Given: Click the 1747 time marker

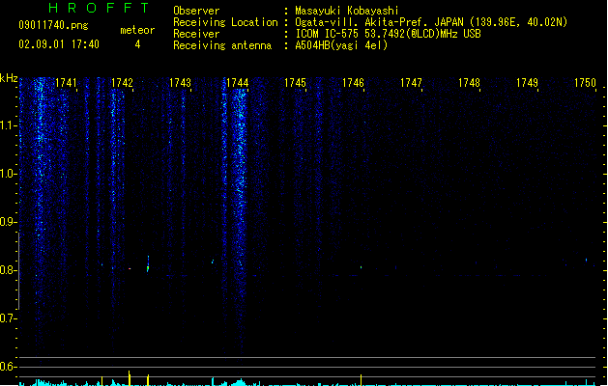Looking at the screenshot, I should pos(411,83).
